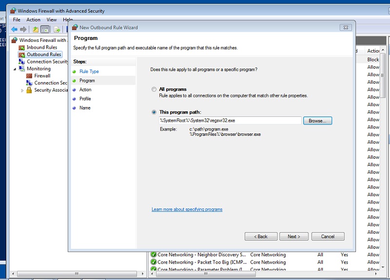The width and height of the screenshot is (390, 280).
Task: Click the Forward arrow toolbar icon
Action: (x=23, y=30)
